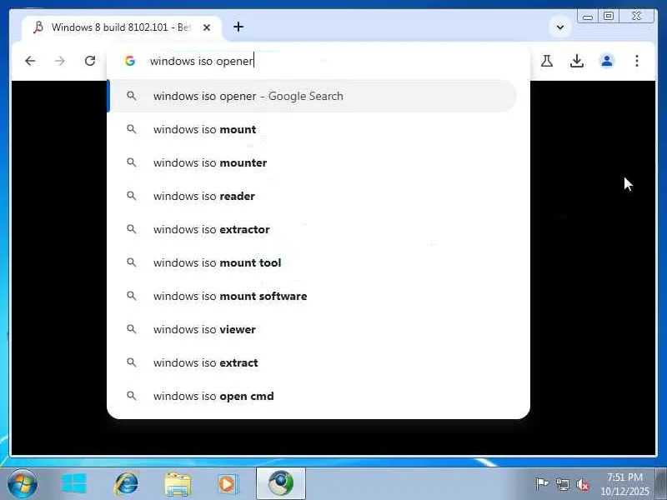The height and width of the screenshot is (500, 667).
Task: Click the blue Windows logo taskbar icon
Action: (x=74, y=484)
